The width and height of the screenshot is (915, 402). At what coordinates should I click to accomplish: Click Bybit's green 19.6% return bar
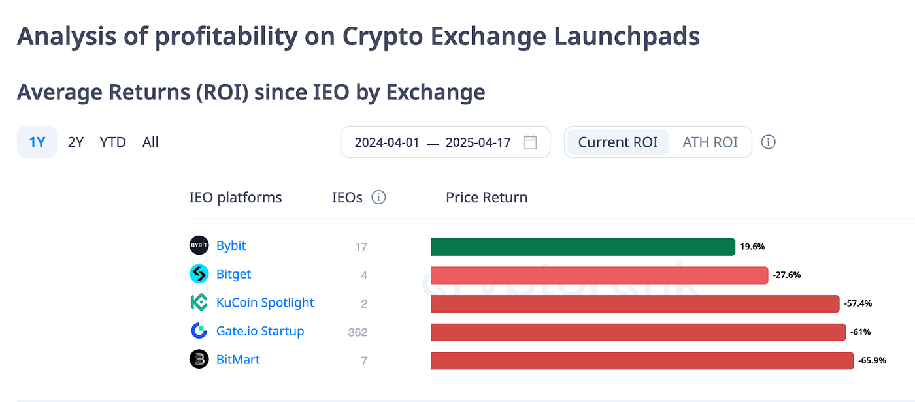point(582,247)
